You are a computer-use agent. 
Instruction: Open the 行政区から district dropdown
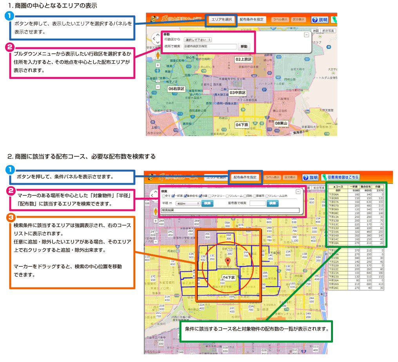pos(198,40)
